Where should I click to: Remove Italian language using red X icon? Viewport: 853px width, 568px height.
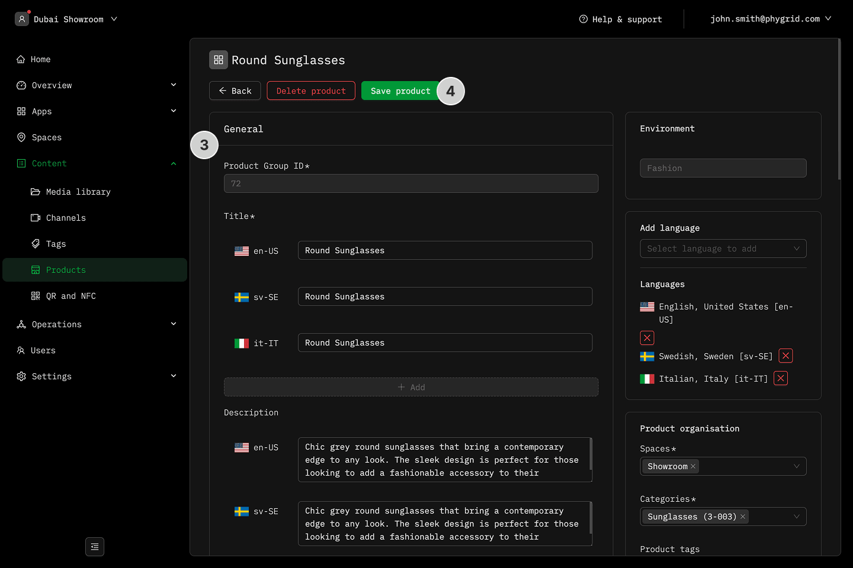[x=781, y=379]
